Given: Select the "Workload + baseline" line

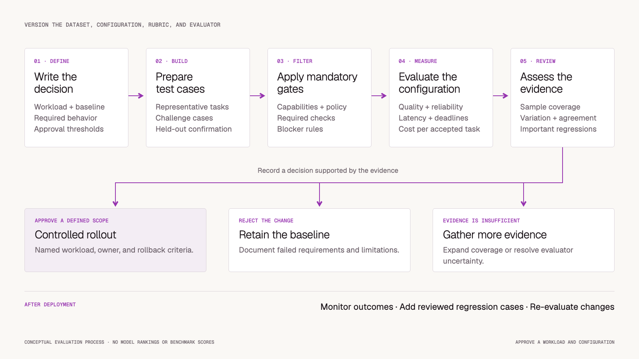Looking at the screenshot, I should click(69, 107).
